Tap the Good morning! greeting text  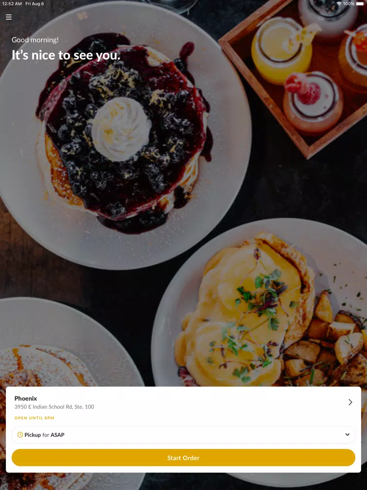pyautogui.click(x=35, y=40)
